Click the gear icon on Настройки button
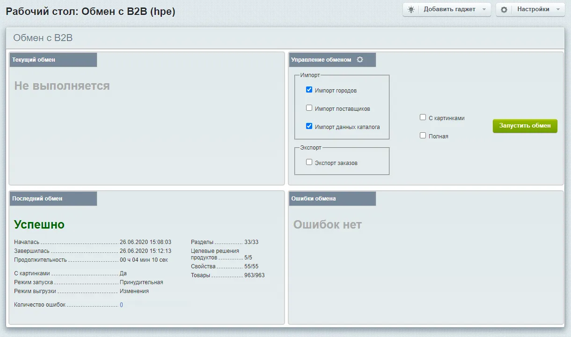Screen dimensions: 571x337 [x=504, y=9]
